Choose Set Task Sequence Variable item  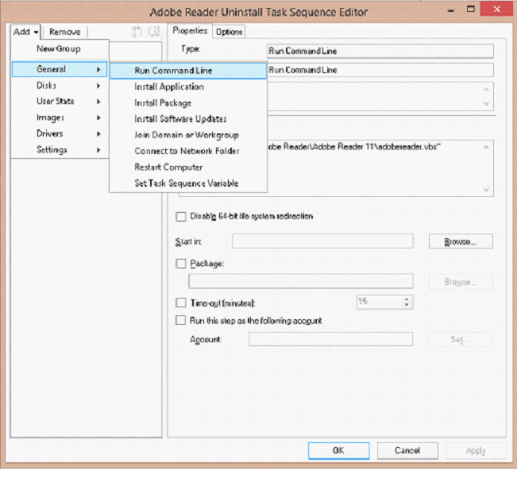click(x=188, y=183)
